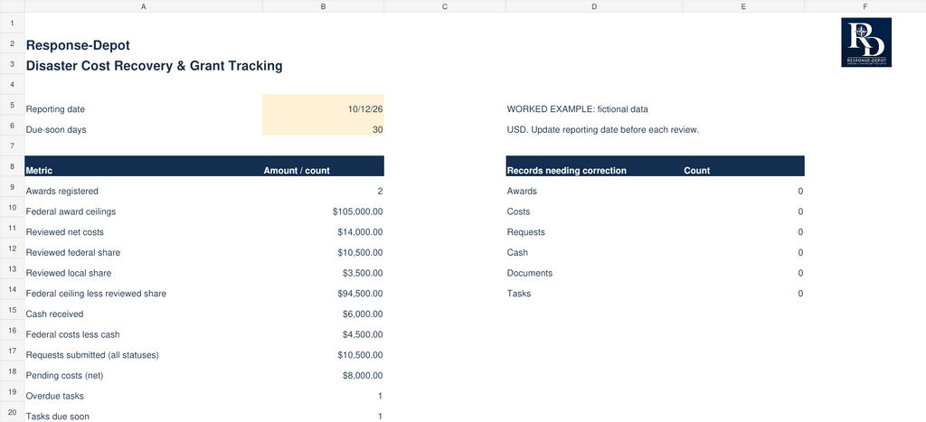Click the Overdue tasks count cell
The width and height of the screenshot is (926, 422).
tap(323, 391)
